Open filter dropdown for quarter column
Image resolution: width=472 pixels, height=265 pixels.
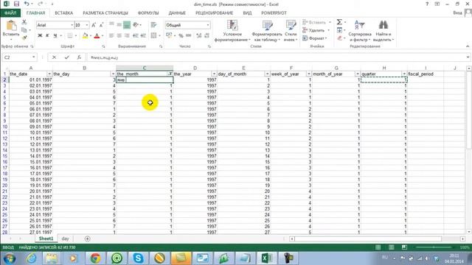tap(404, 74)
